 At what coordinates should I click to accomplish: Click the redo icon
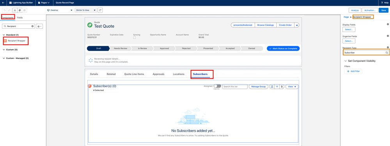(x=9, y=10)
